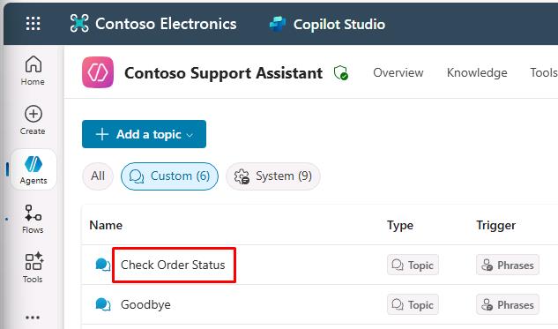Select the System (9) topic filter
Viewport: 558px width, 329px height.
click(273, 176)
